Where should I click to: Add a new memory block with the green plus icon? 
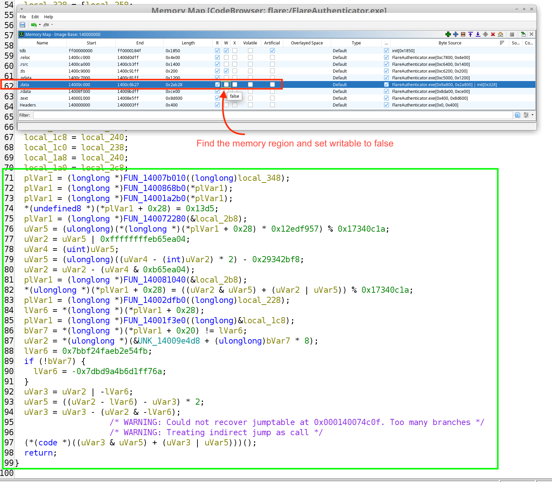pyautogui.click(x=448, y=34)
